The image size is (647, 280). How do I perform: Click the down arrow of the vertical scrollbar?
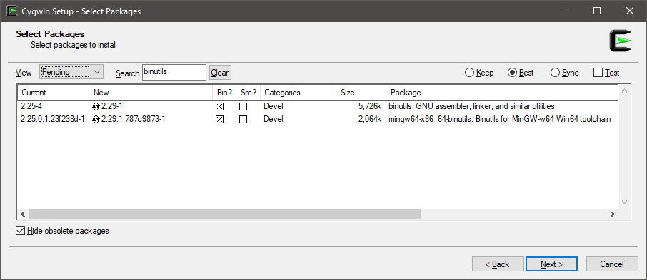click(x=624, y=202)
